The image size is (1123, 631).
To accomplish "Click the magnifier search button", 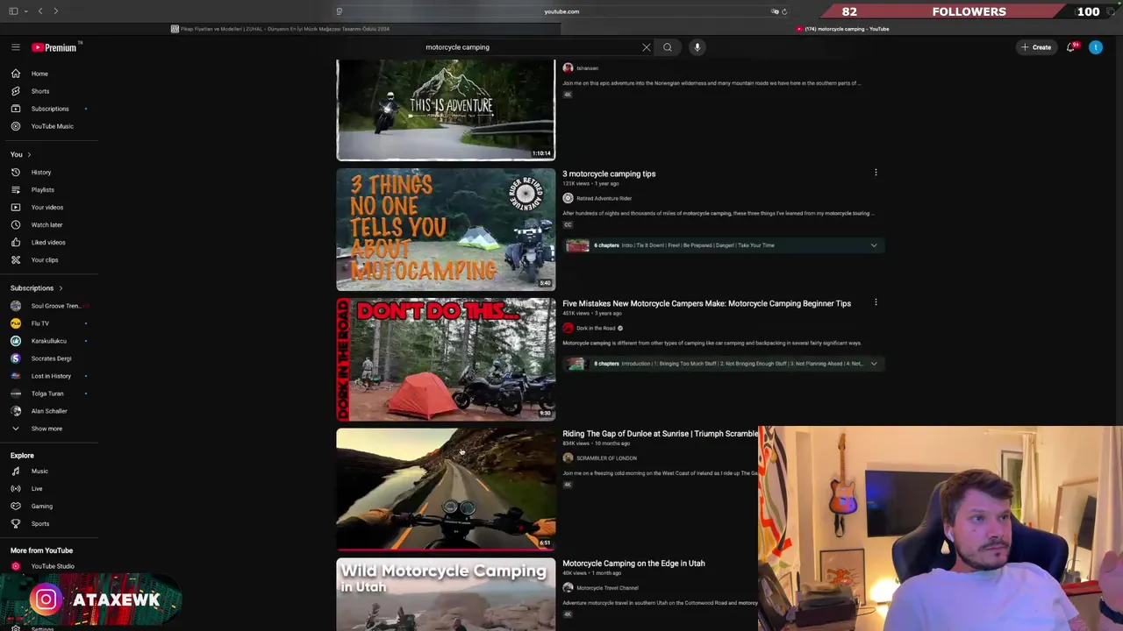I will point(668,47).
